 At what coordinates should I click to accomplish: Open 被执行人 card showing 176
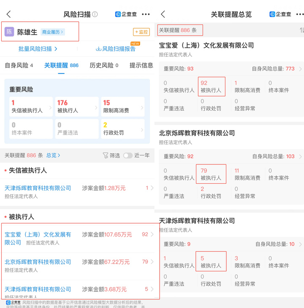pos(77,106)
